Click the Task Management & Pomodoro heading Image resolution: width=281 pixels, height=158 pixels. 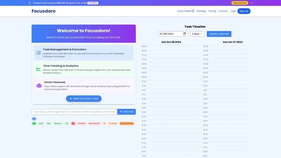[65, 50]
